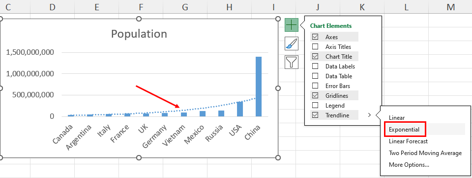The width and height of the screenshot is (472, 178).
Task: Click the 1,000,000,000 axis value
Action: [x=30, y=73]
